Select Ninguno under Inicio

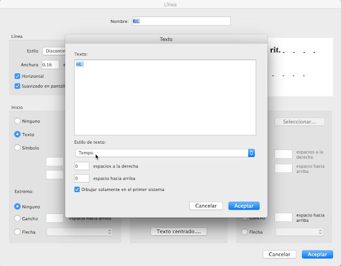click(18, 121)
